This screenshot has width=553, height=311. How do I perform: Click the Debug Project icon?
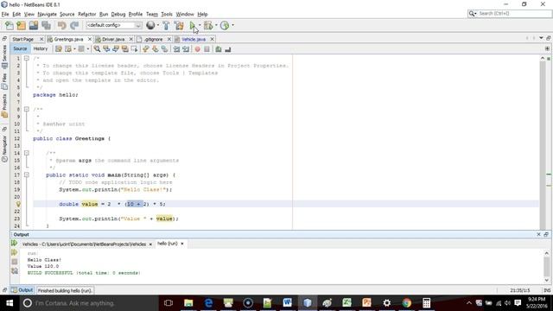point(208,25)
